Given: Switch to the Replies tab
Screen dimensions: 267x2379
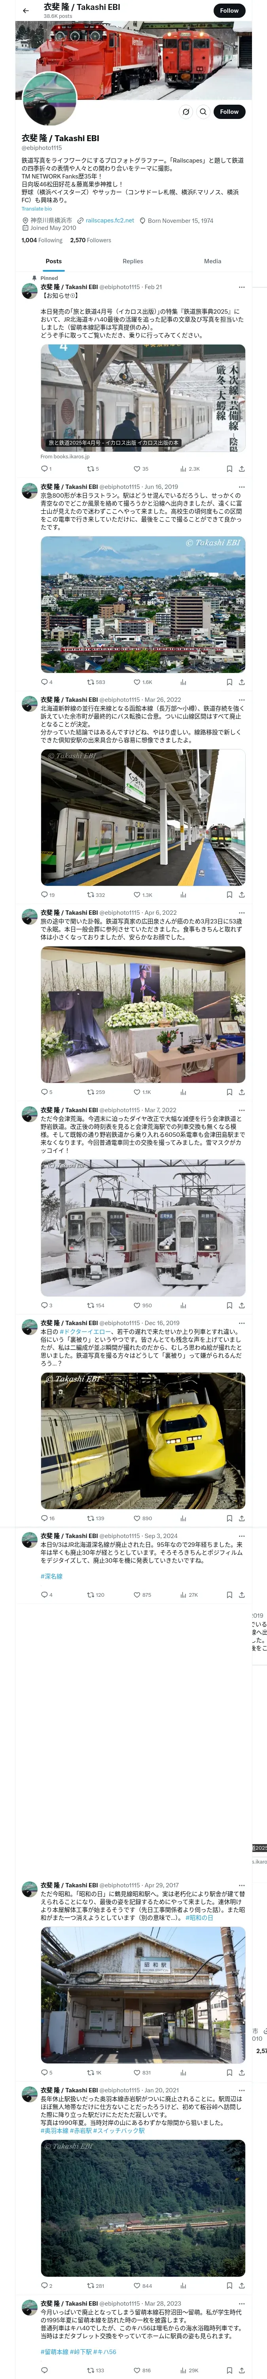Looking at the screenshot, I should [133, 261].
